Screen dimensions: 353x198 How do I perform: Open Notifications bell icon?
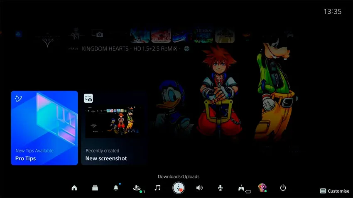116,188
